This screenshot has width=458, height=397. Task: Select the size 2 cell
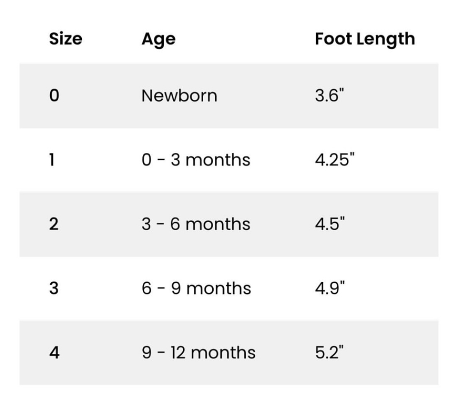[x=54, y=224]
